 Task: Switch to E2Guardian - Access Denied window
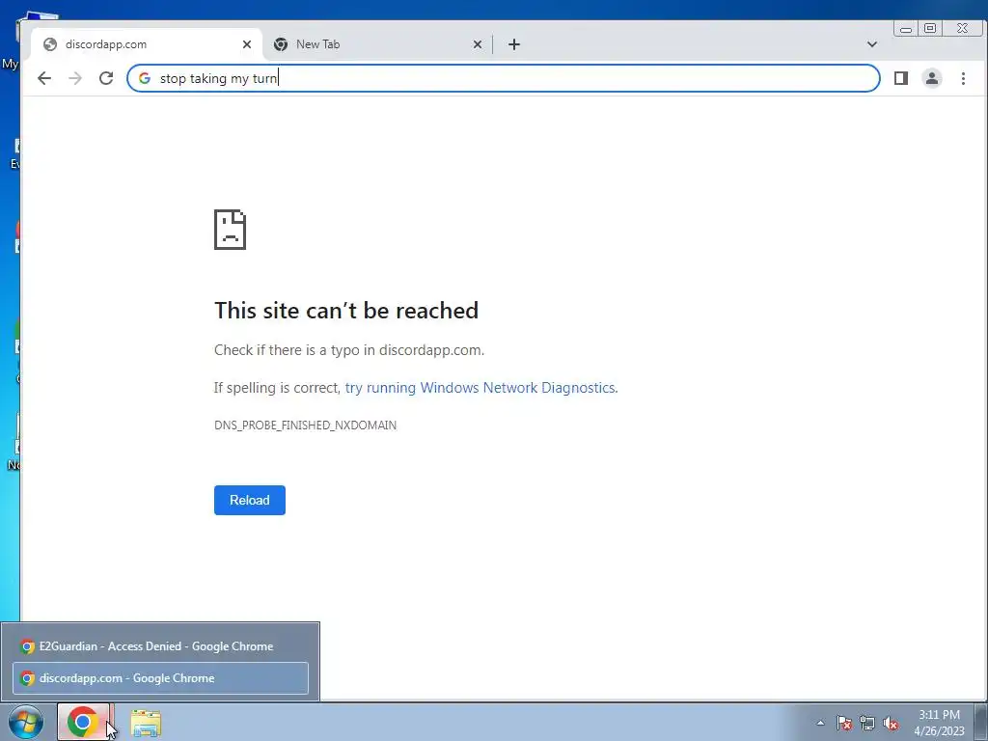pos(161,646)
